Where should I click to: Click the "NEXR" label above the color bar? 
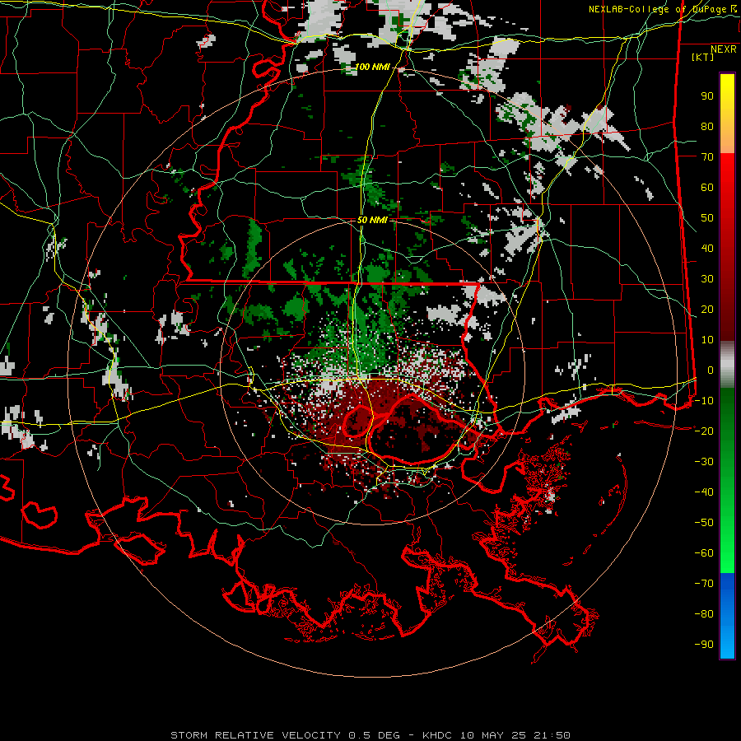point(724,49)
